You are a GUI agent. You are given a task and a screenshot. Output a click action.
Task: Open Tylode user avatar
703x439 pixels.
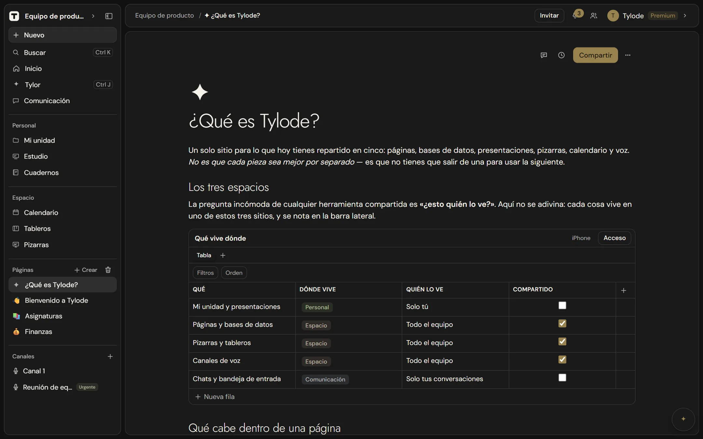pyautogui.click(x=613, y=16)
